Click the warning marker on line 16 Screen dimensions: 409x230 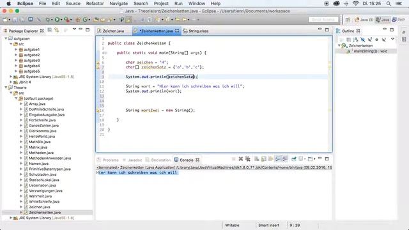(98, 111)
